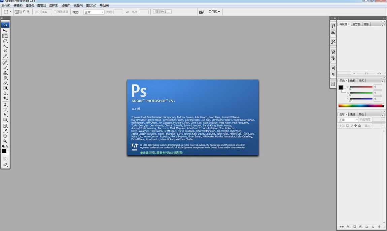This screenshot has width=387, height=231.
Task: Open the History panel icon in dock
Action: tap(333, 26)
